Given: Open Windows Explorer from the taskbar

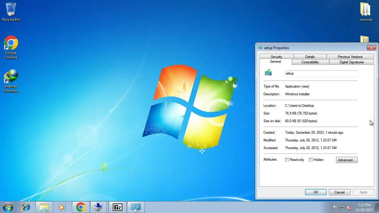Looking at the screenshot, I should tap(44, 207).
